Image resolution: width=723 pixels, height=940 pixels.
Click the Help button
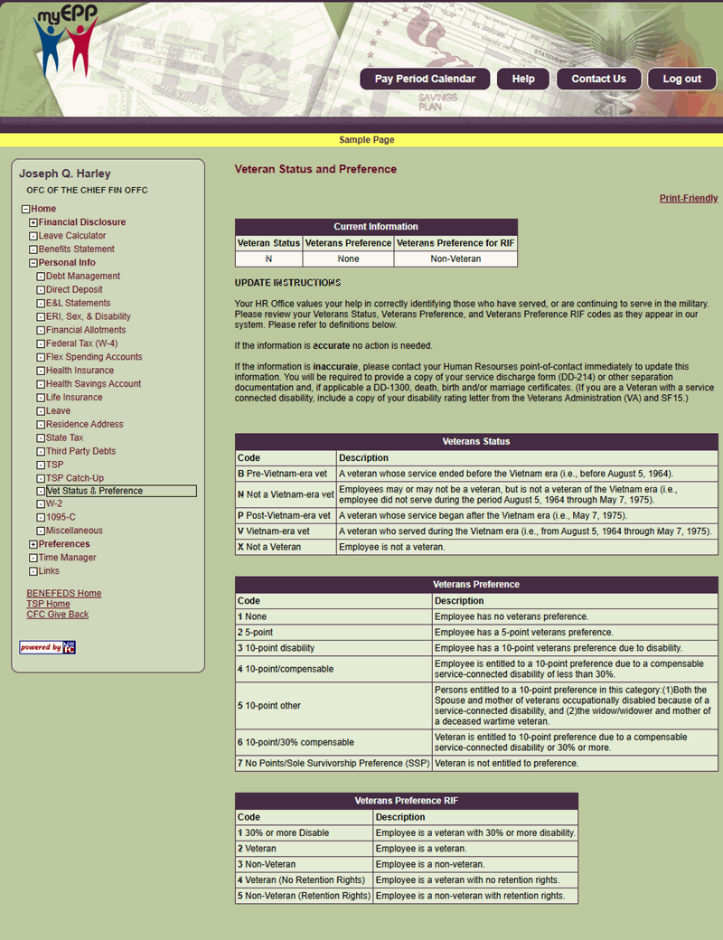click(x=522, y=79)
